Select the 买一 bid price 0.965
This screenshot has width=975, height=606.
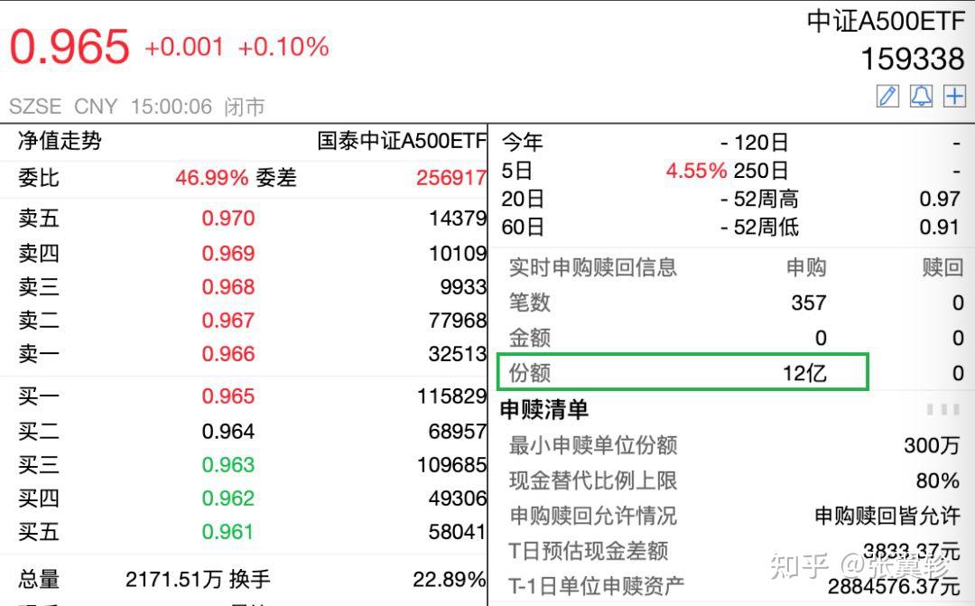228,396
